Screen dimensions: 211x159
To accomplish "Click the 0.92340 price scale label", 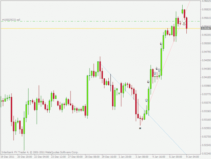I will pos(206,154).
